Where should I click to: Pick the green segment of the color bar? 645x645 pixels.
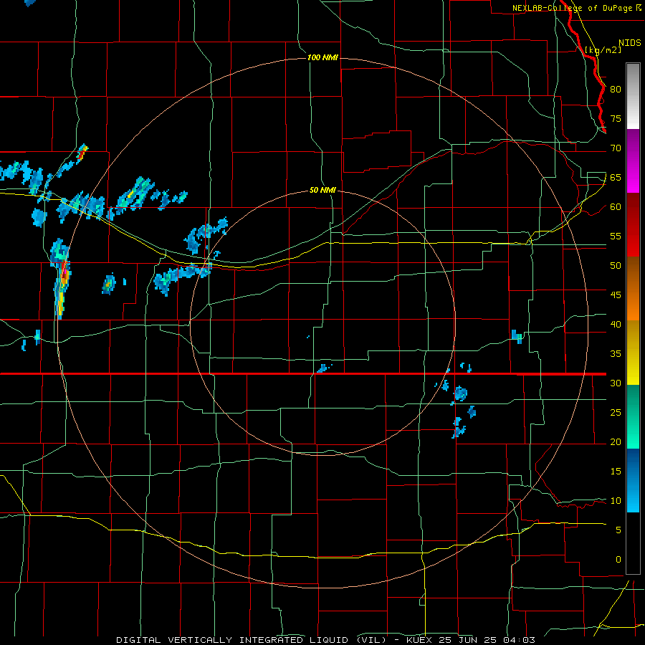click(x=633, y=416)
